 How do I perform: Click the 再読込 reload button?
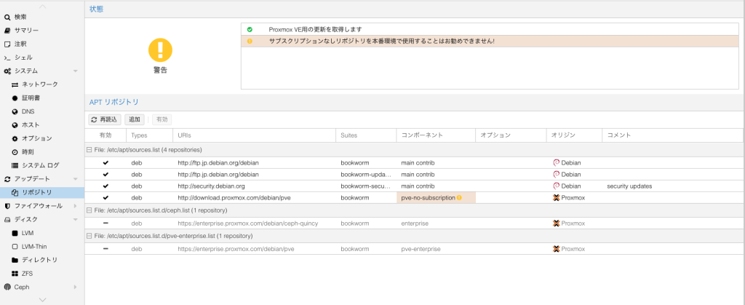[105, 119]
